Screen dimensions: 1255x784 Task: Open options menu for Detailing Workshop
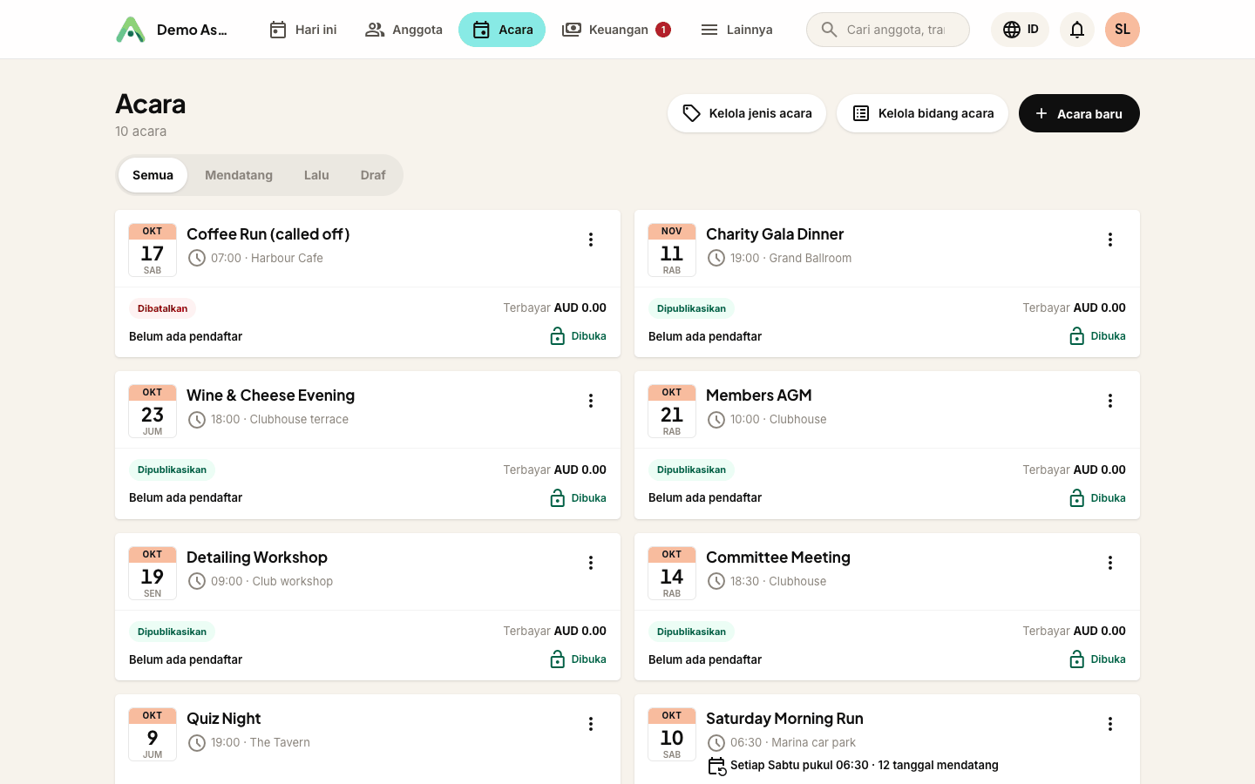point(591,563)
